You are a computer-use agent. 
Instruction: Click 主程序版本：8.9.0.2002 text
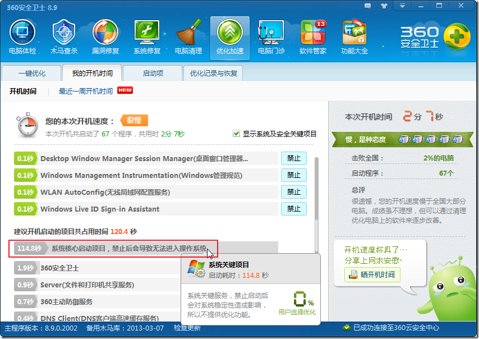click(41, 328)
